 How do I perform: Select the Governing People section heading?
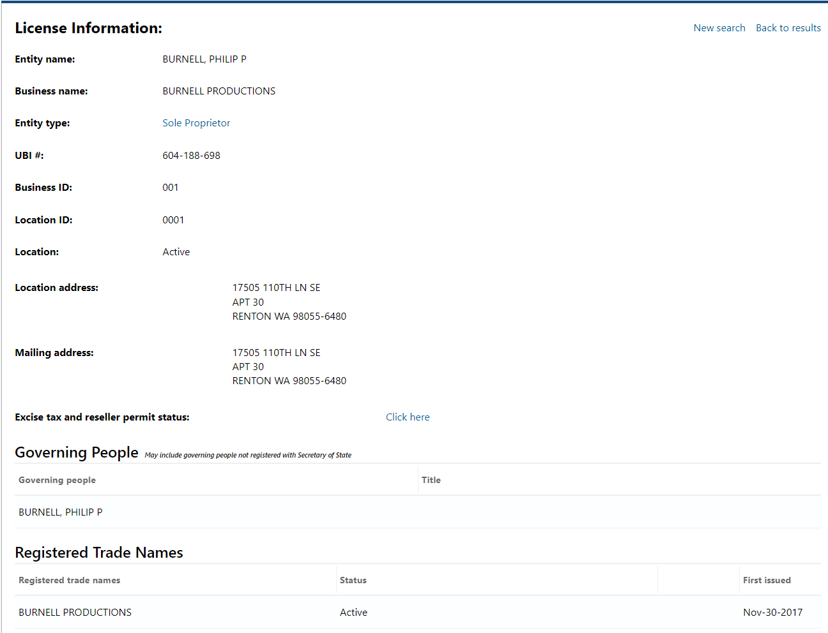pyautogui.click(x=77, y=452)
